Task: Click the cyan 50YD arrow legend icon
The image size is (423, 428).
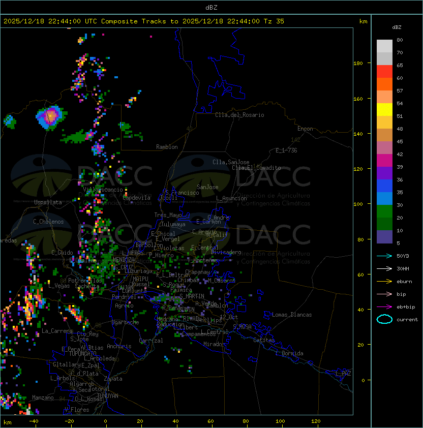Action: [384, 256]
